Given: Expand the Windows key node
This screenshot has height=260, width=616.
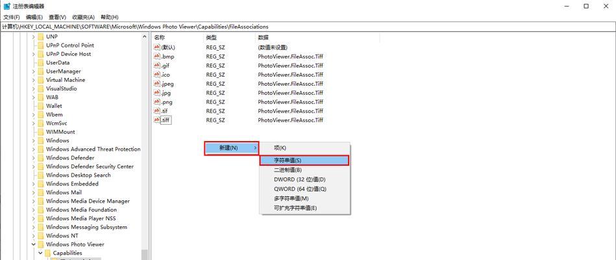Looking at the screenshot, I should tap(33, 140).
